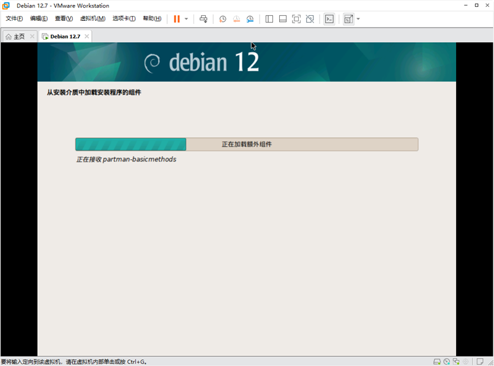
Task: Open the 编辑(E) menu
Action: point(39,18)
